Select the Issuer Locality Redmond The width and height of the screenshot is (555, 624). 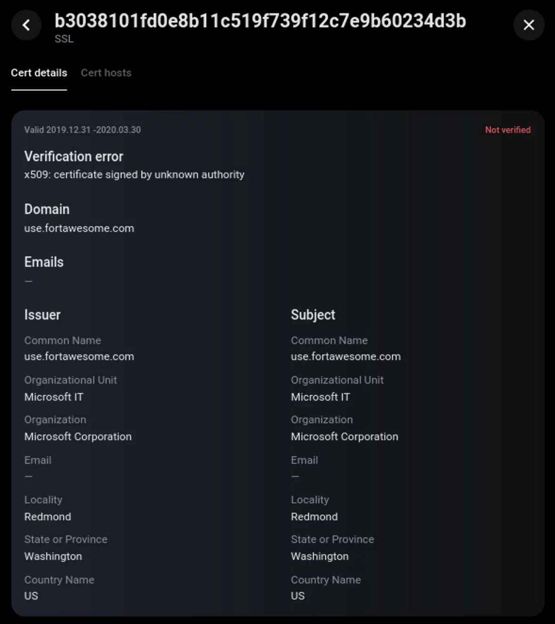tap(48, 517)
